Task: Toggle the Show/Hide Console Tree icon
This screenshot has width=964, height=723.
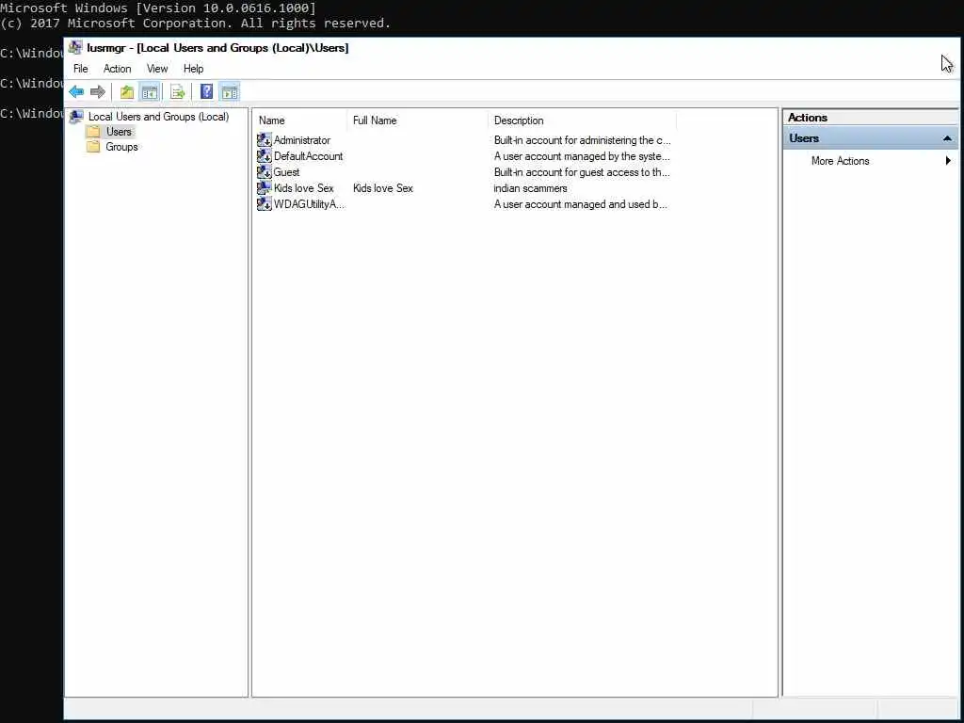Action: (x=150, y=92)
